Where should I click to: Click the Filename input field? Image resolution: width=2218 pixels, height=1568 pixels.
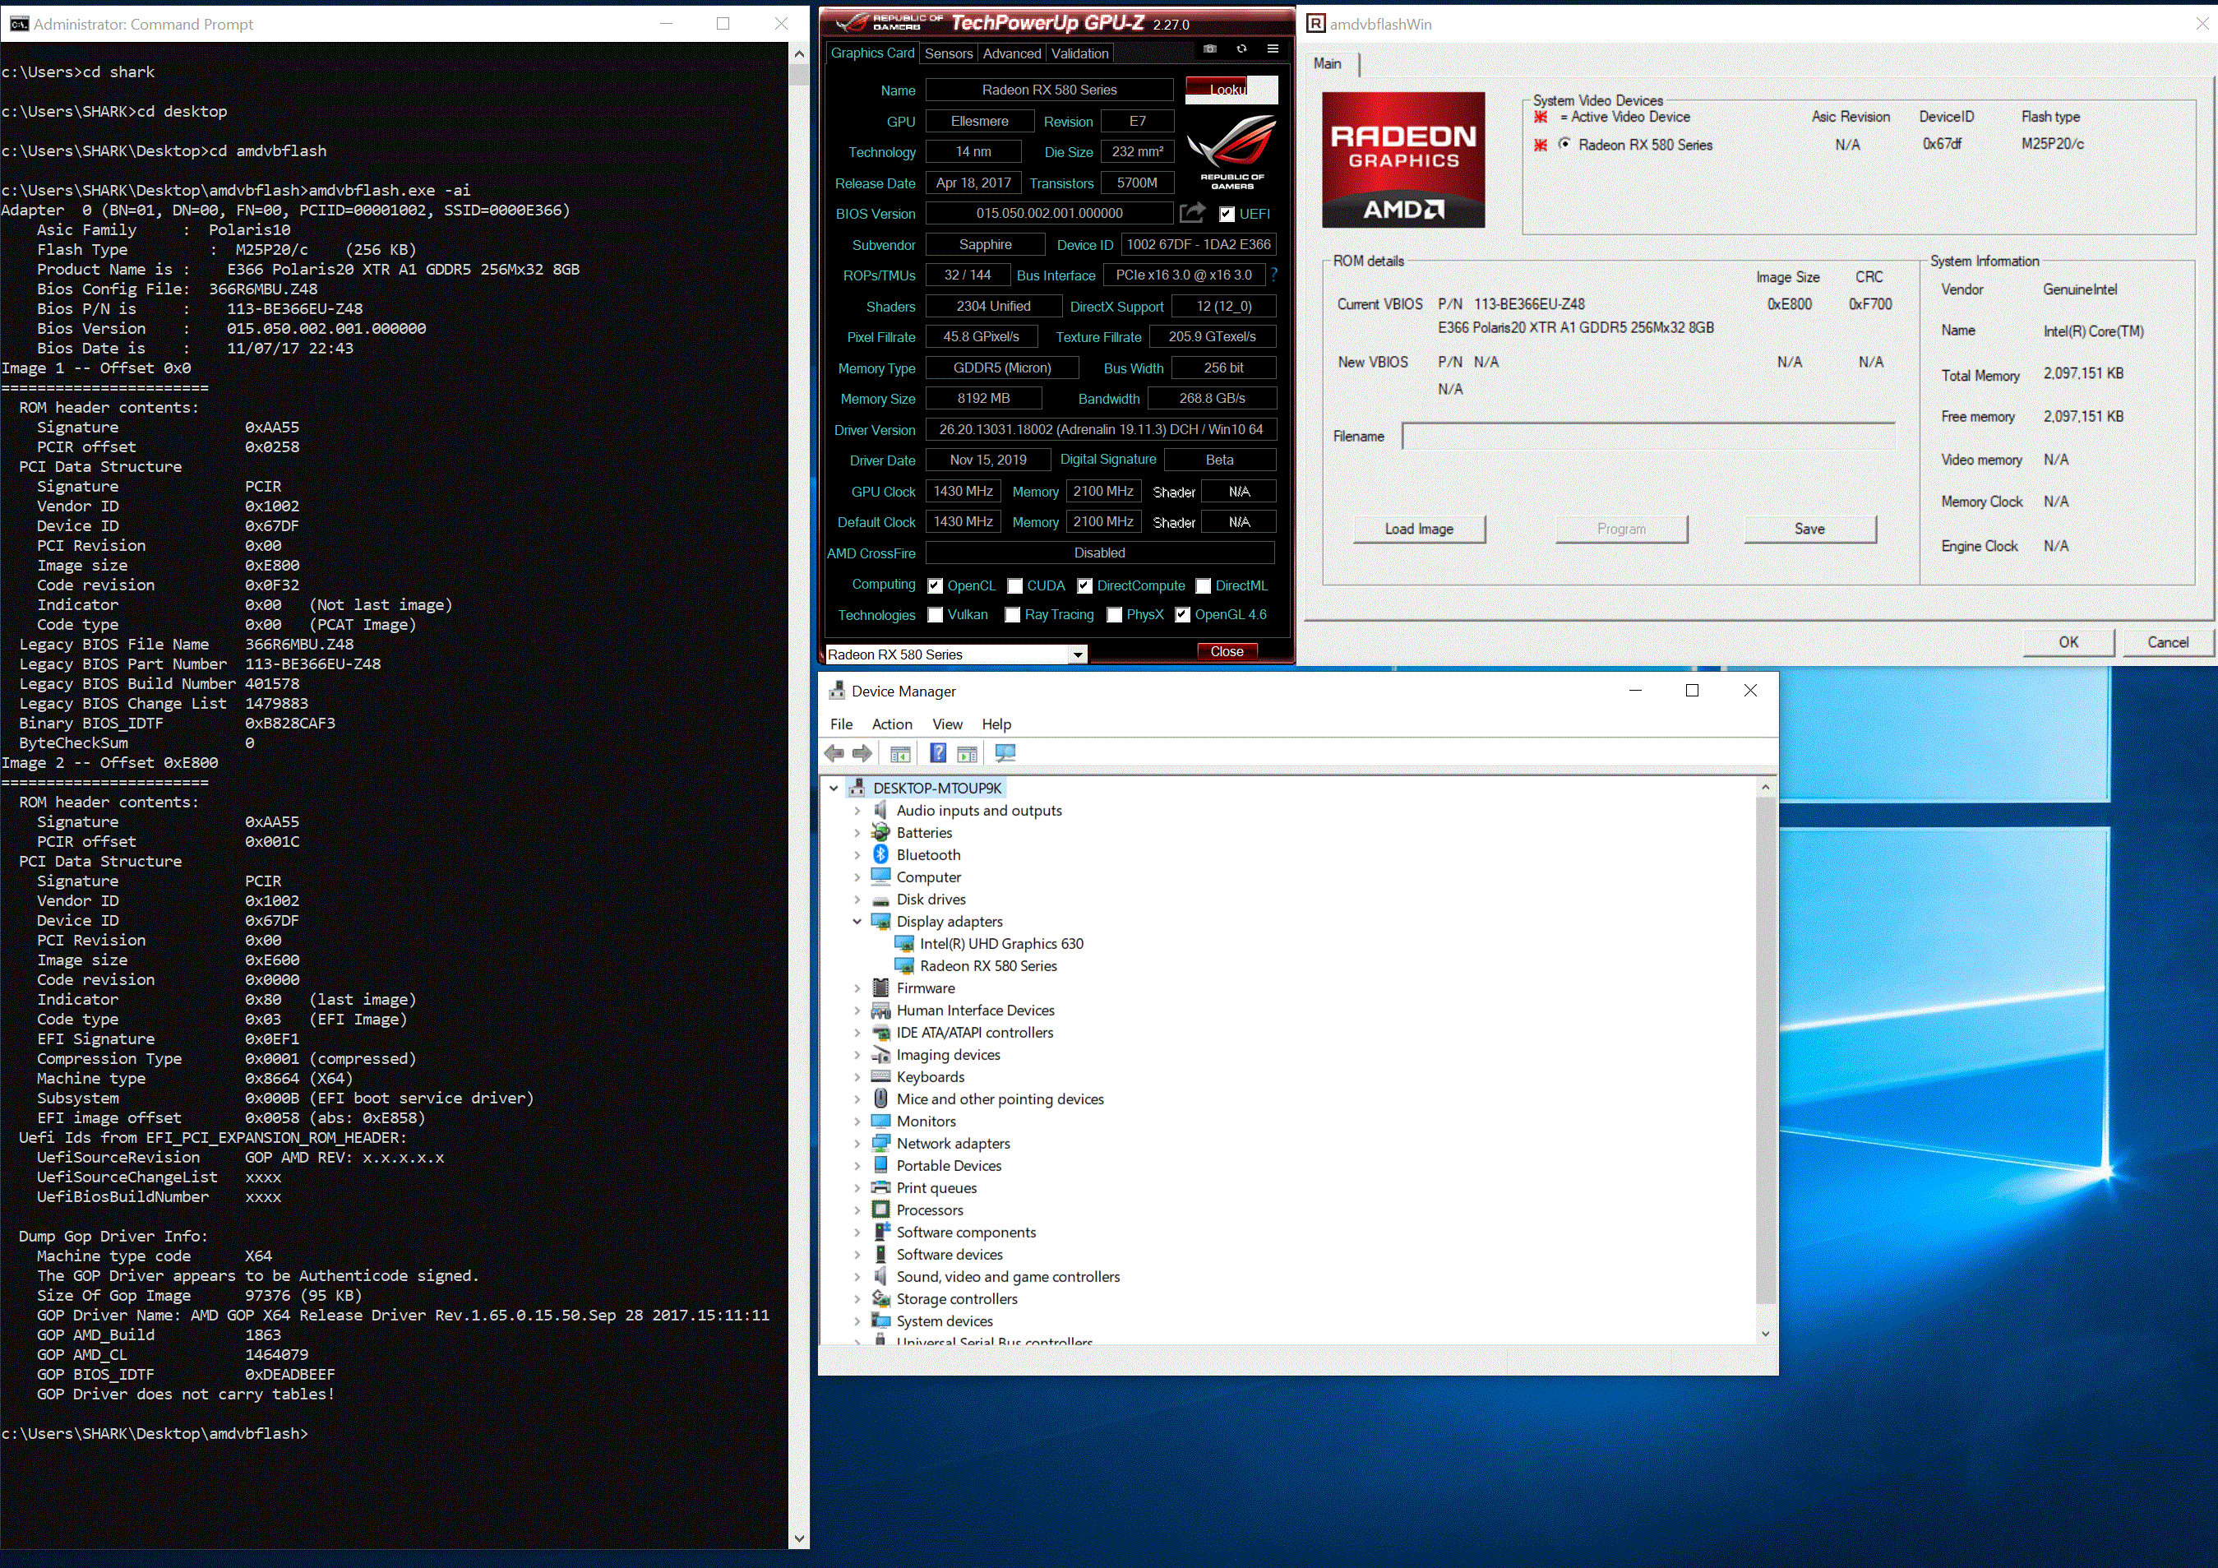click(1648, 437)
